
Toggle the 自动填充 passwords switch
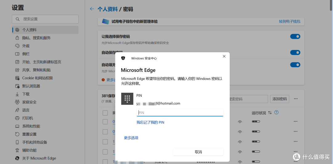[x=295, y=64]
